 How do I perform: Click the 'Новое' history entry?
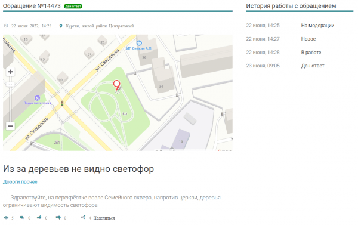click(308, 39)
